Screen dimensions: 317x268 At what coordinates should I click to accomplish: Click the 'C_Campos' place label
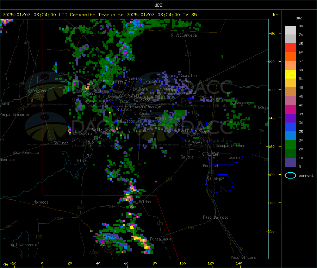tap(239, 103)
